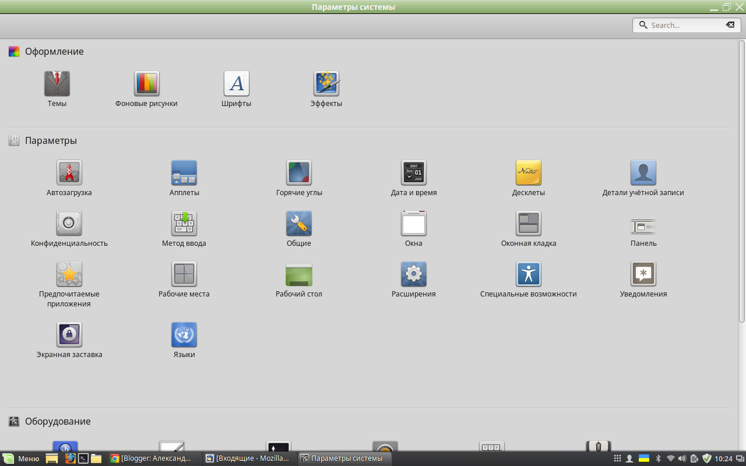Open the Темы settings icon
This screenshot has height=466, width=746.
[57, 84]
